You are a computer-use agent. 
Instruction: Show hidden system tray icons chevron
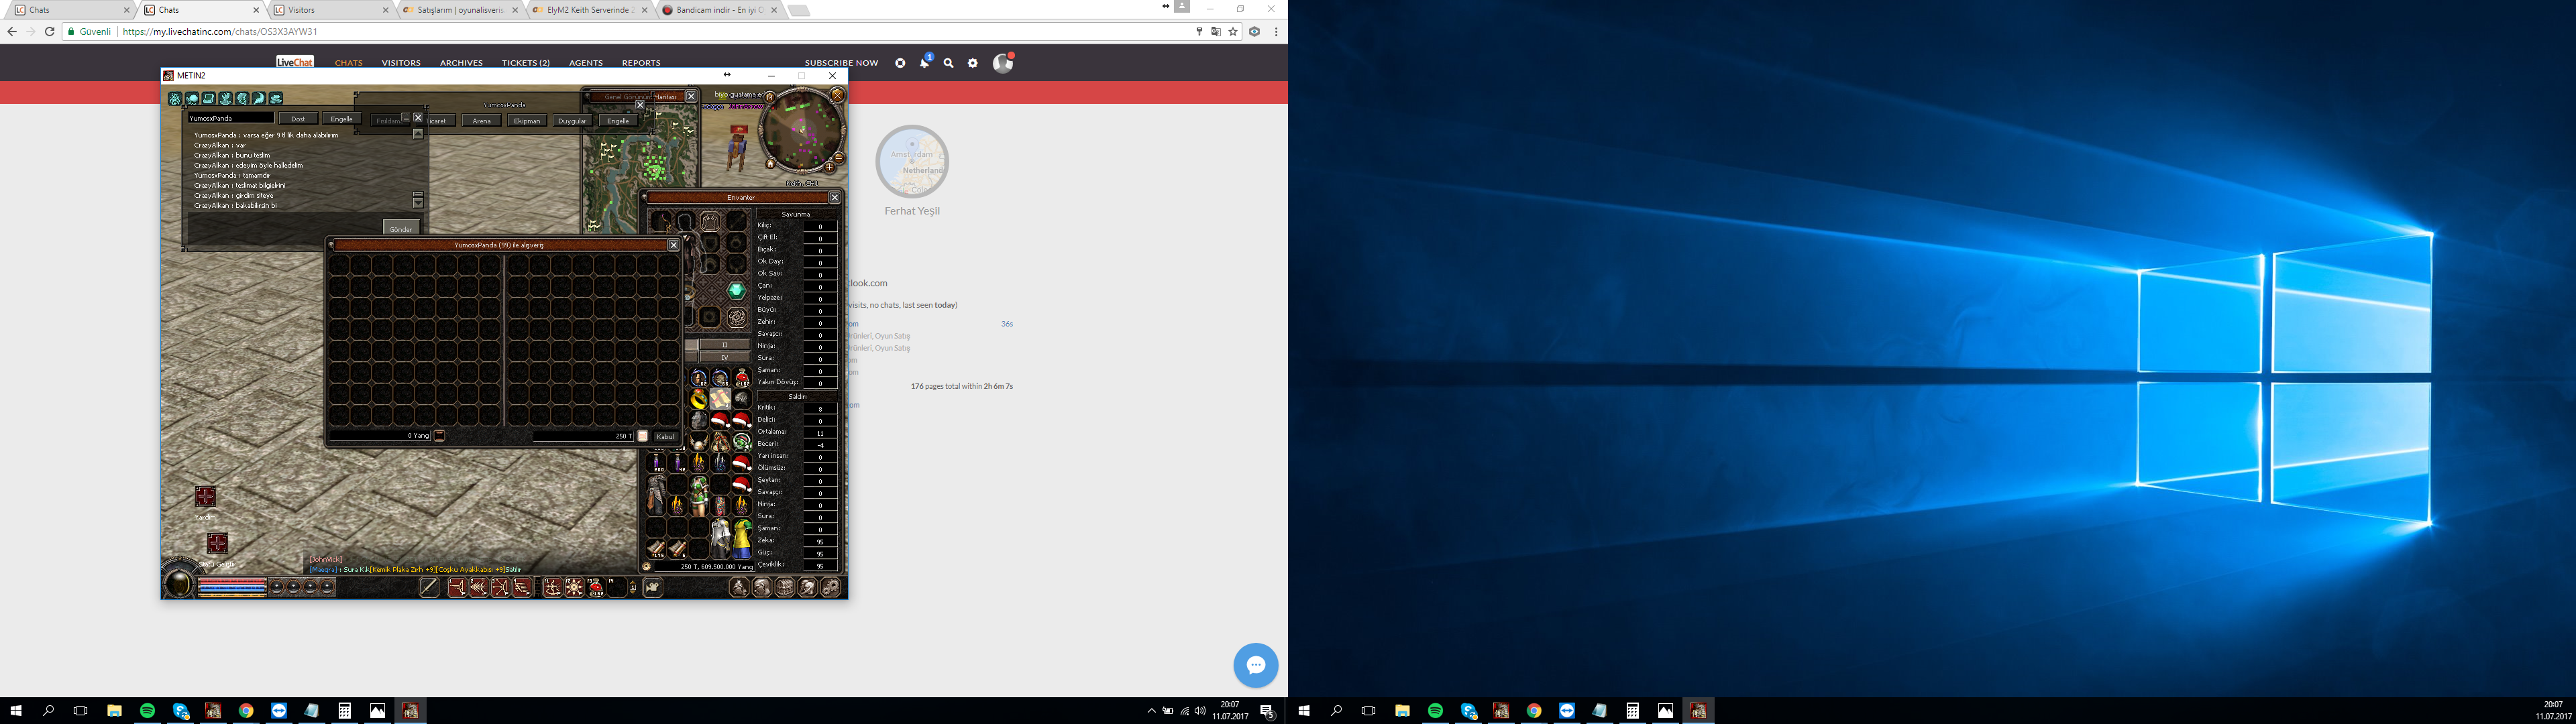click(x=1151, y=711)
